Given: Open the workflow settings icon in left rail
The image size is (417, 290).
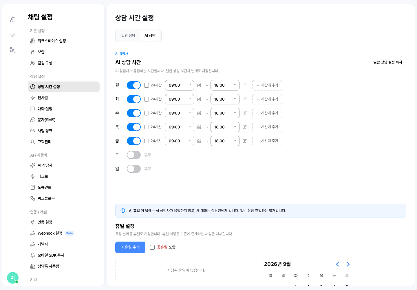Looking at the screenshot, I should click(13, 50).
